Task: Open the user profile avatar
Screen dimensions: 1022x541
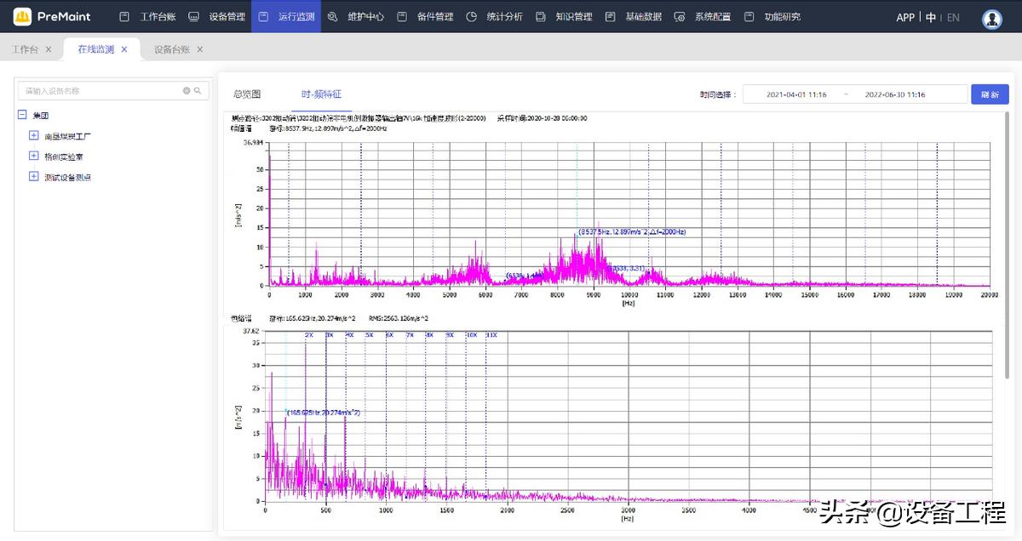Action: click(x=991, y=18)
